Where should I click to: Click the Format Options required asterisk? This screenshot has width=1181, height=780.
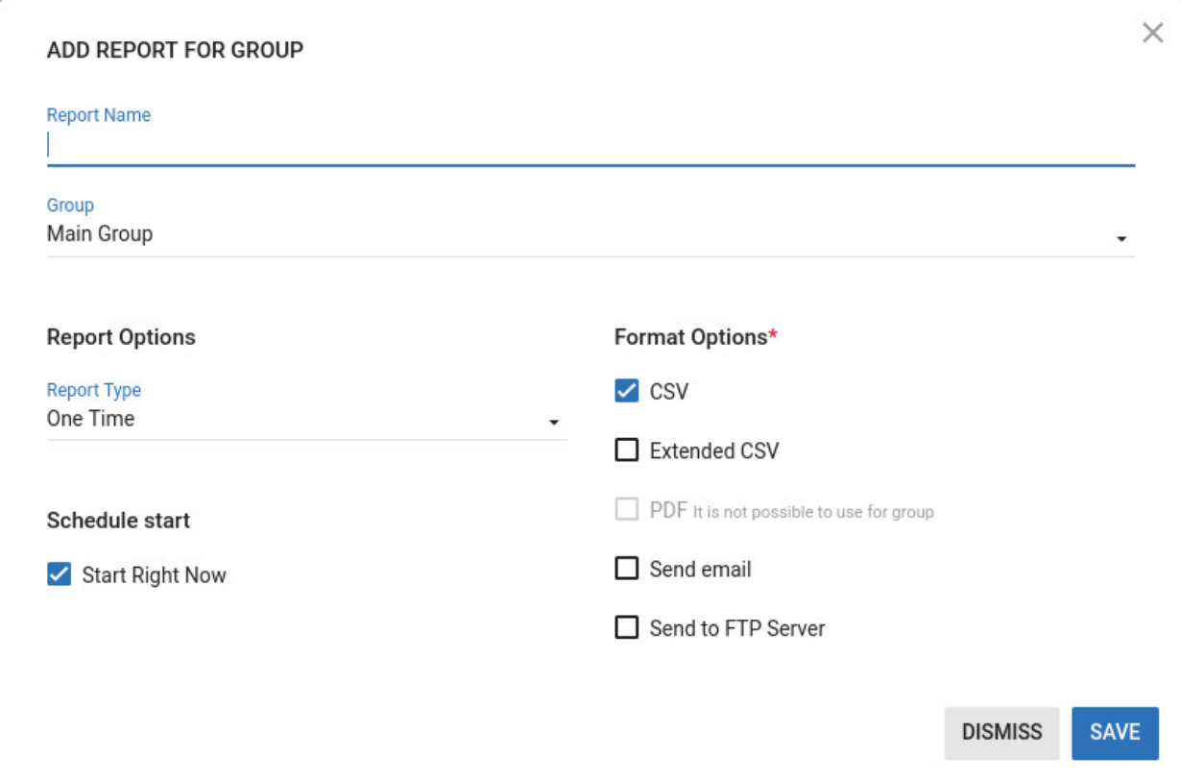[773, 331]
